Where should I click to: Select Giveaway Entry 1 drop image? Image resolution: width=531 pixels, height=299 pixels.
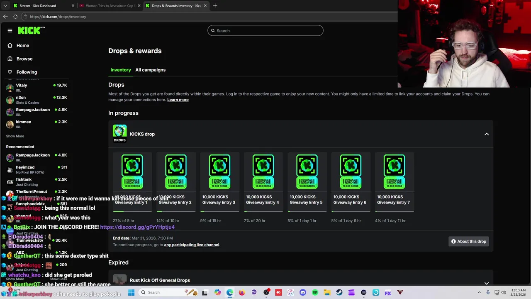[x=132, y=172]
